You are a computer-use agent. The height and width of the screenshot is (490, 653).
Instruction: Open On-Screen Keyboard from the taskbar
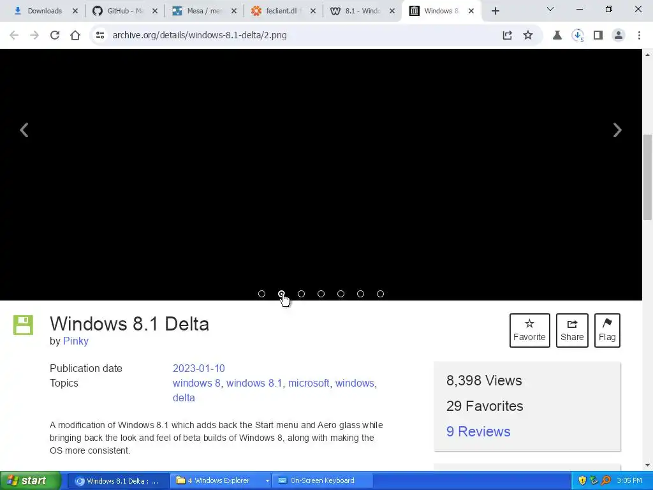[x=322, y=481]
